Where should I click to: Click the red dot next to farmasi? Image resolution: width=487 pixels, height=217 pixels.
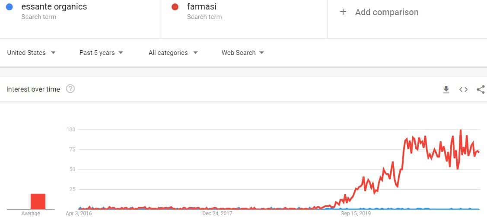pos(175,6)
